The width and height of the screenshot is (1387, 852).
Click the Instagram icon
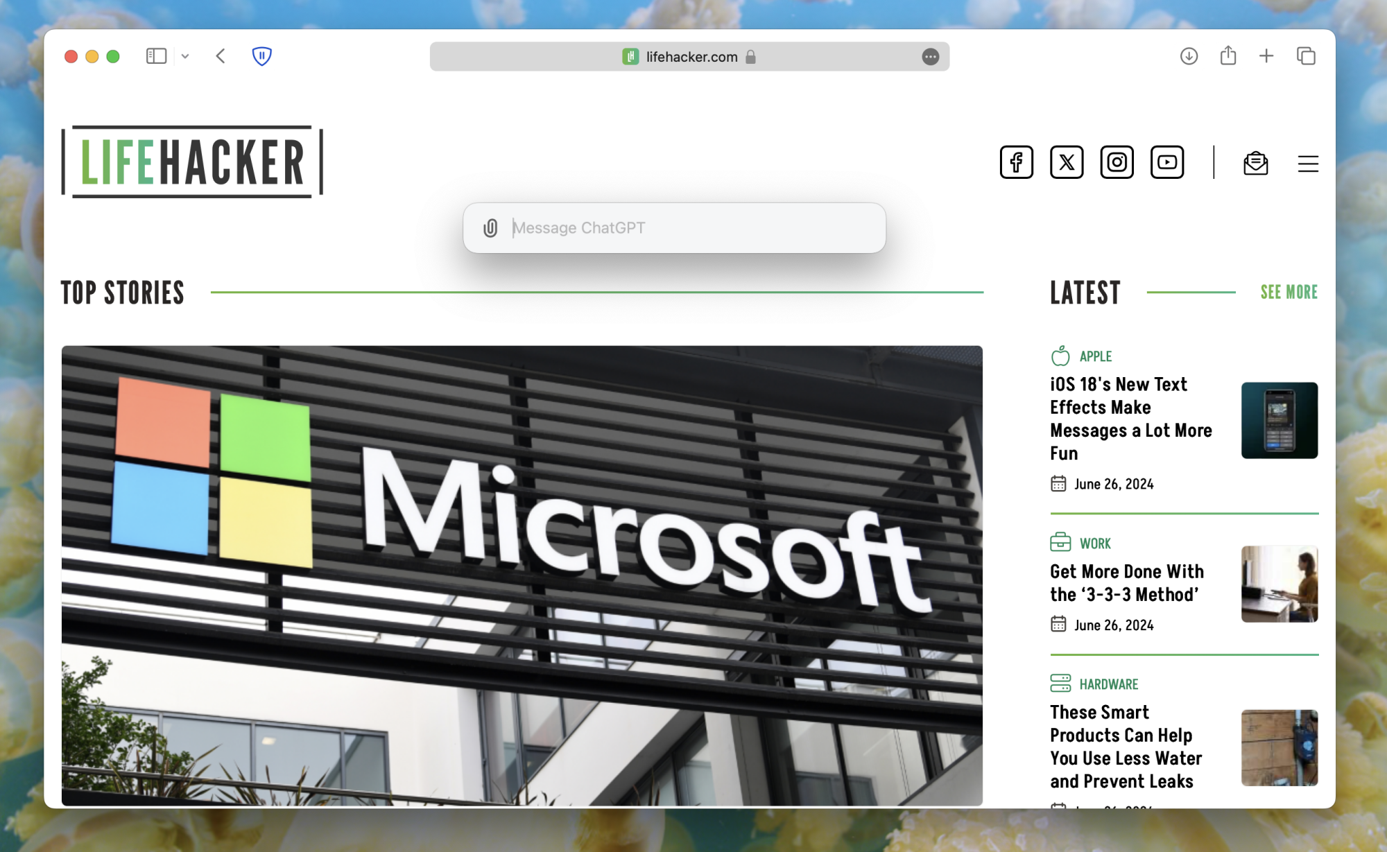[1117, 161]
